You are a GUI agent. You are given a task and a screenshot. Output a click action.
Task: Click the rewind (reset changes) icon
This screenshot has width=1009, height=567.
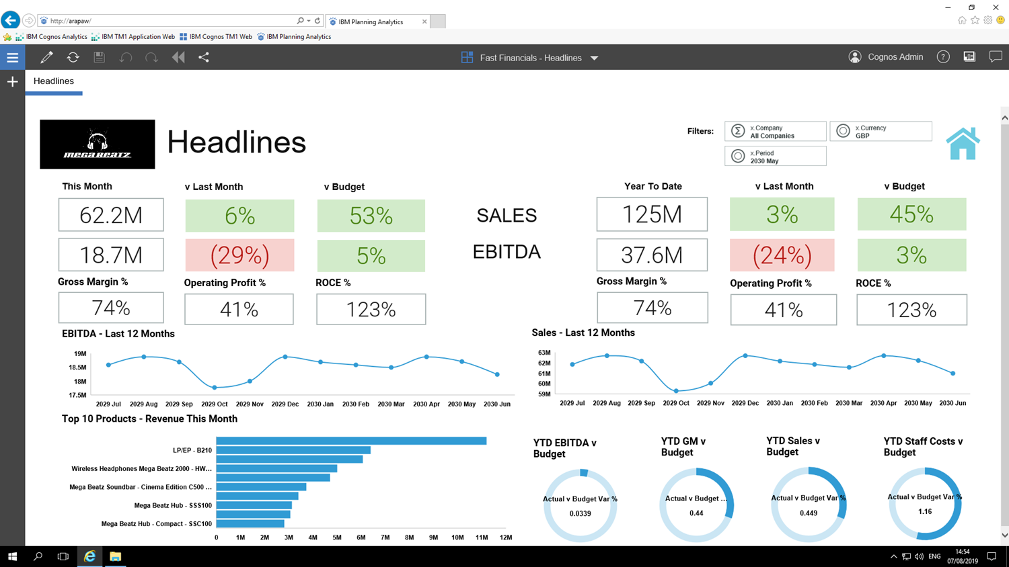(178, 57)
